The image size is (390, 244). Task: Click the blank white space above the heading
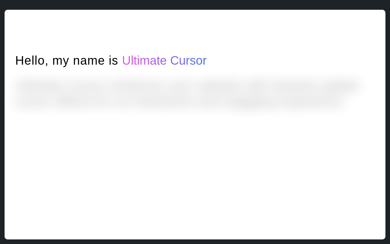195,30
